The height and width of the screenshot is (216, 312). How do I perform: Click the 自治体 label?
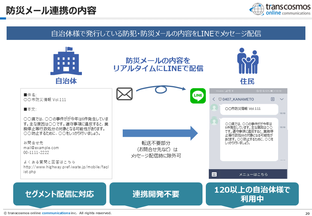66,81
